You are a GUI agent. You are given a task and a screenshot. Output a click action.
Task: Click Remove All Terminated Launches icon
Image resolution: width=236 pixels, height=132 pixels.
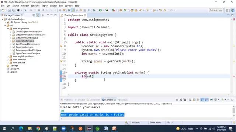pos(185,100)
